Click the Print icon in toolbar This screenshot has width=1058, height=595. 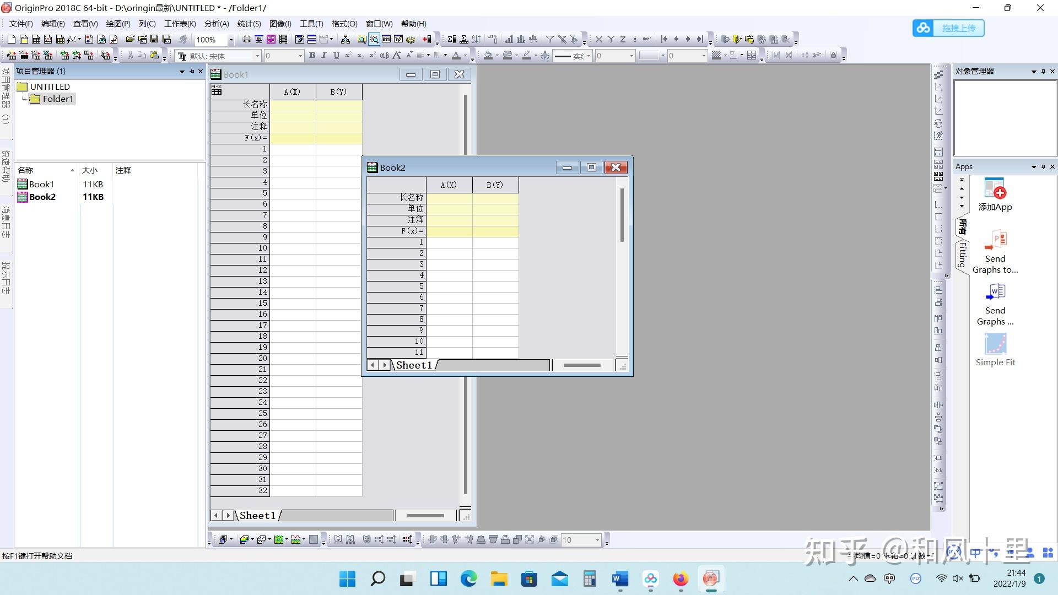(x=246, y=39)
